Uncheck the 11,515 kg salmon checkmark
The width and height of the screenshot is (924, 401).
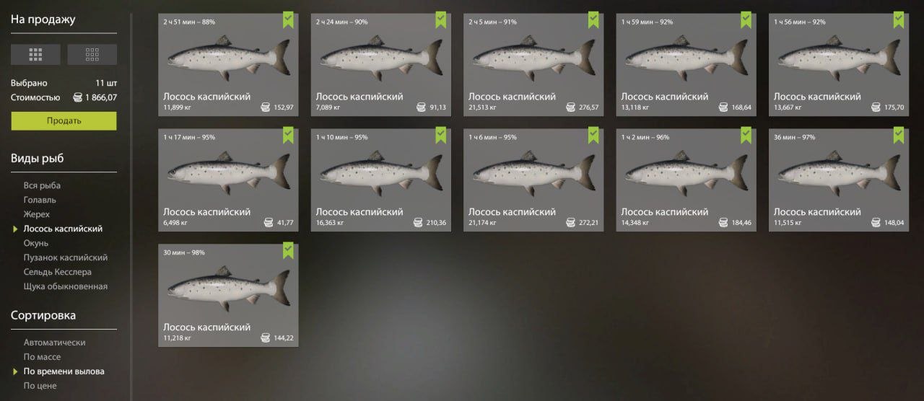(899, 135)
